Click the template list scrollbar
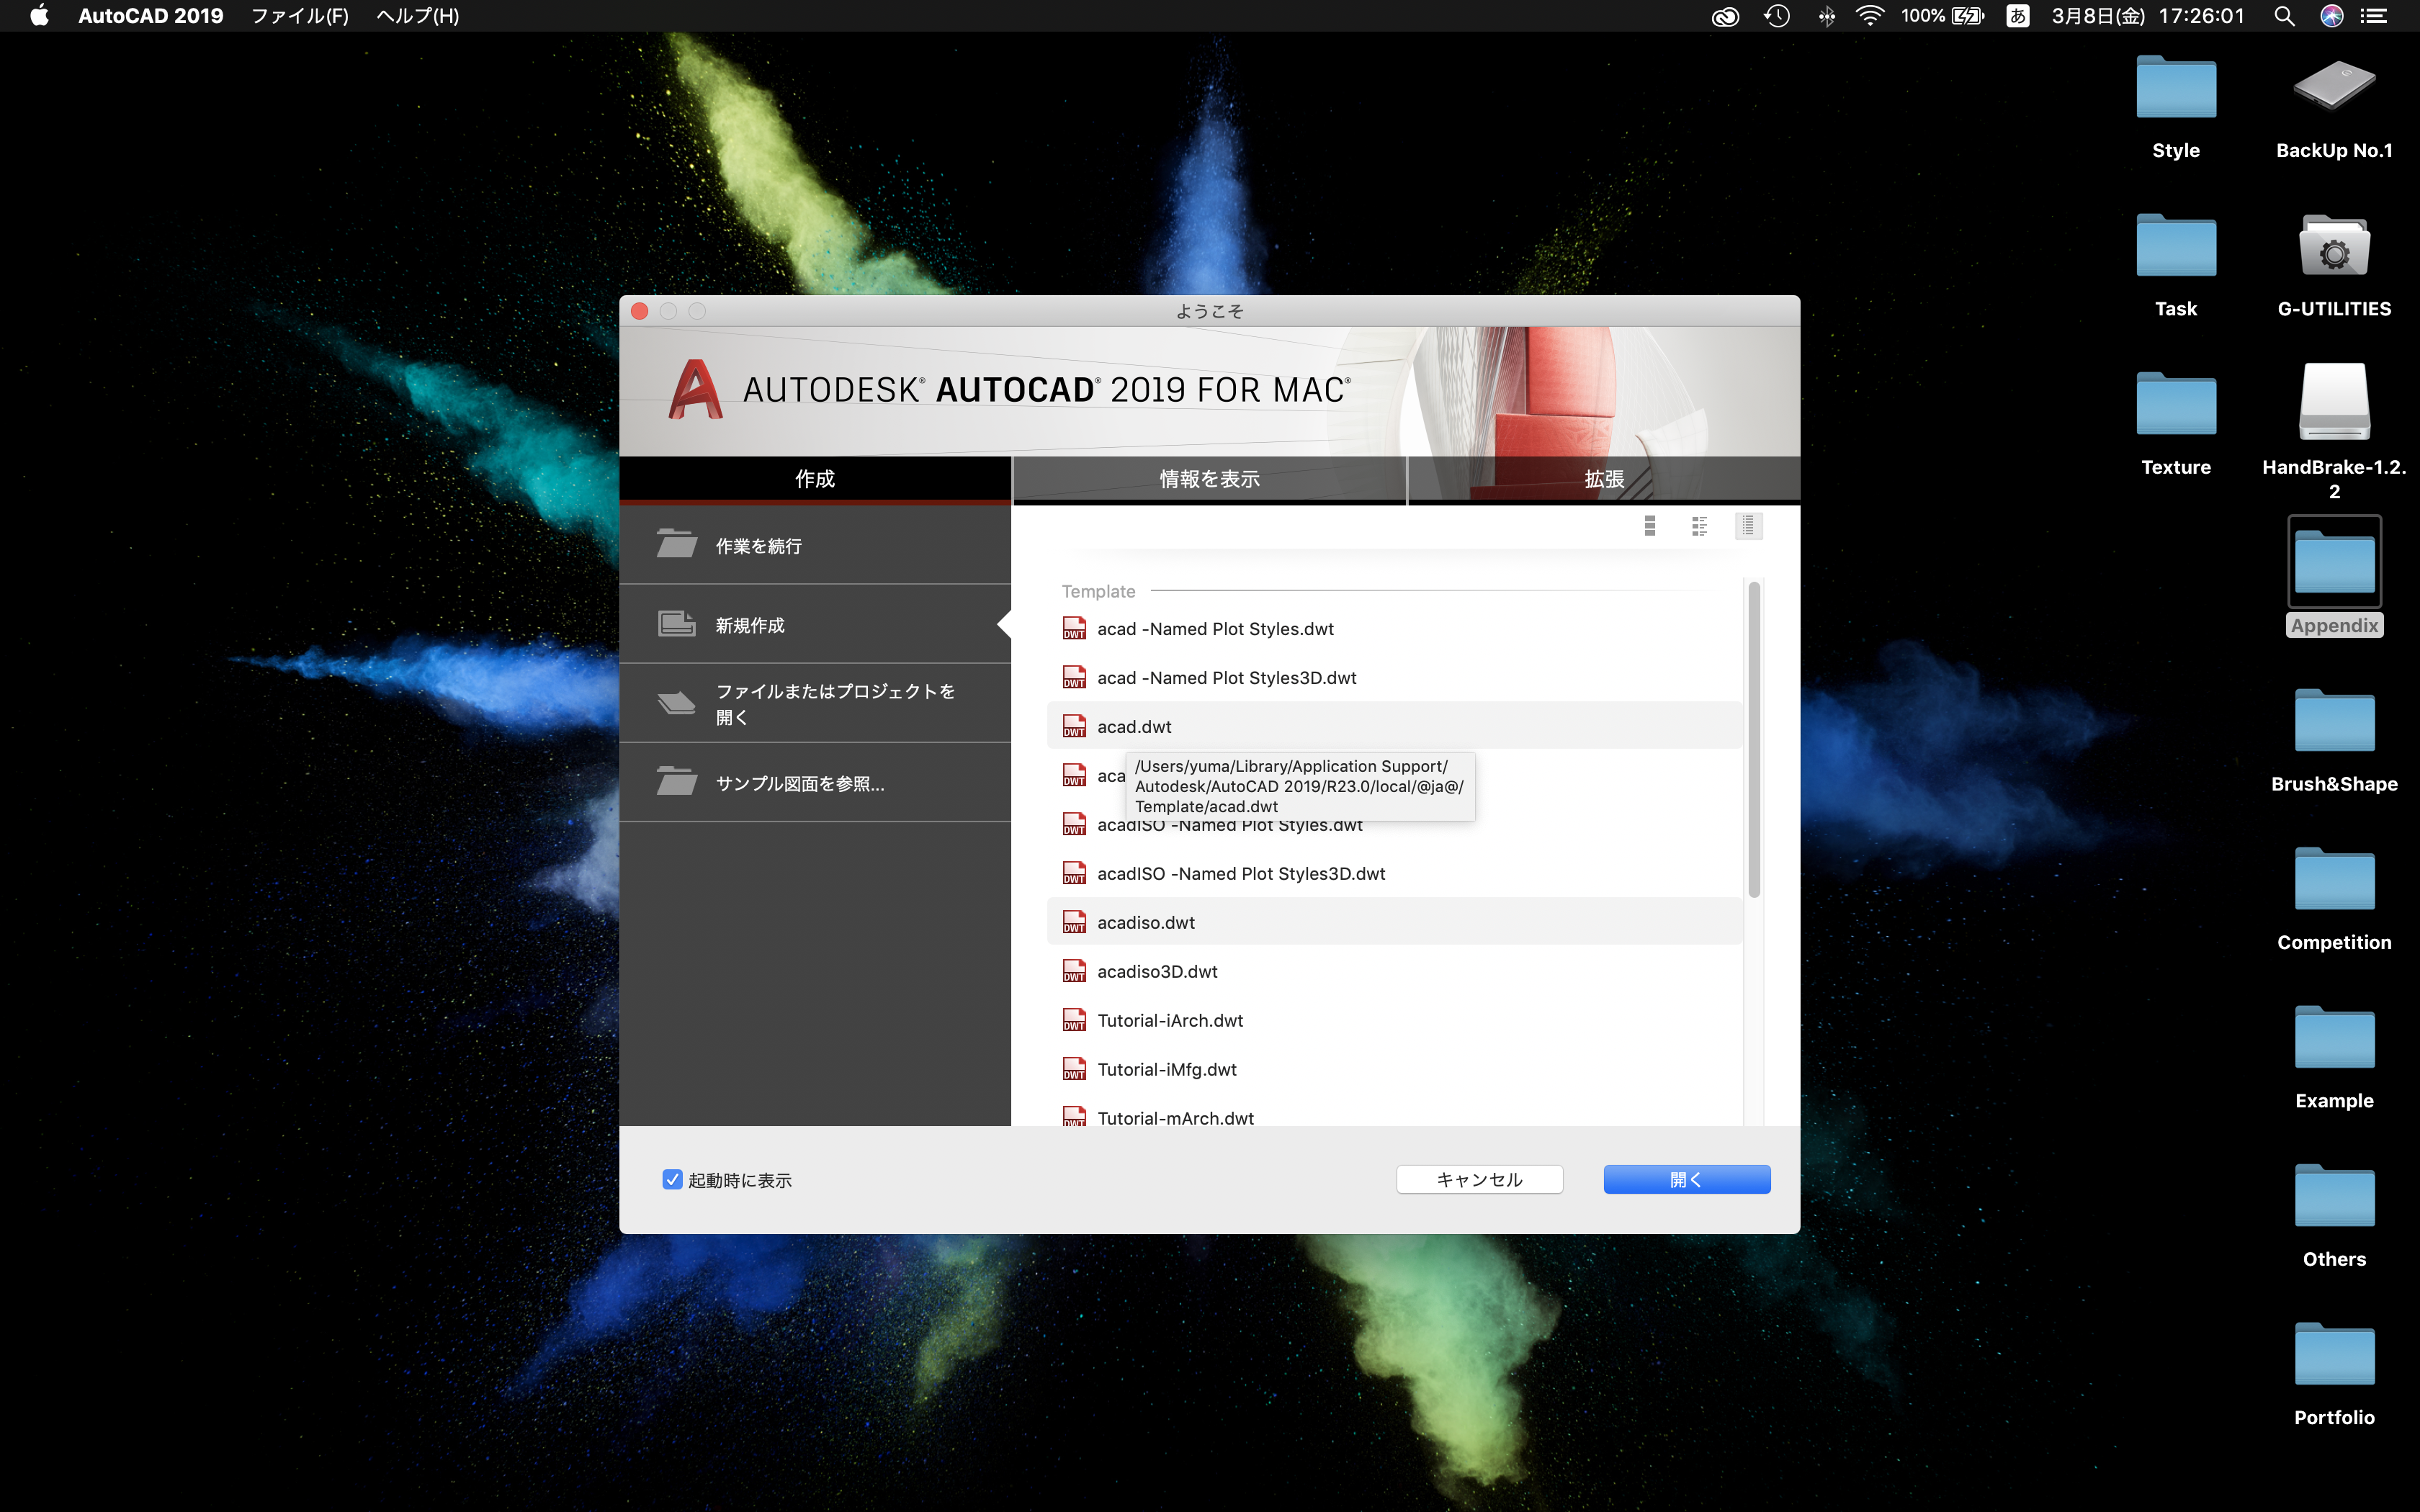The width and height of the screenshot is (2420, 1512). [x=1754, y=739]
